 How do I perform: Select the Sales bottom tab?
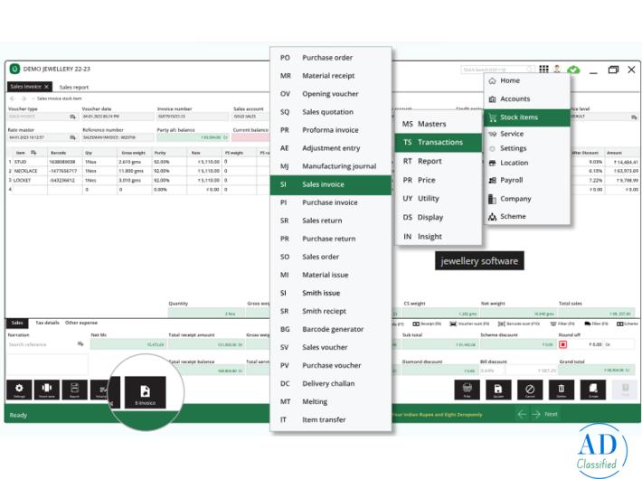pyautogui.click(x=17, y=323)
